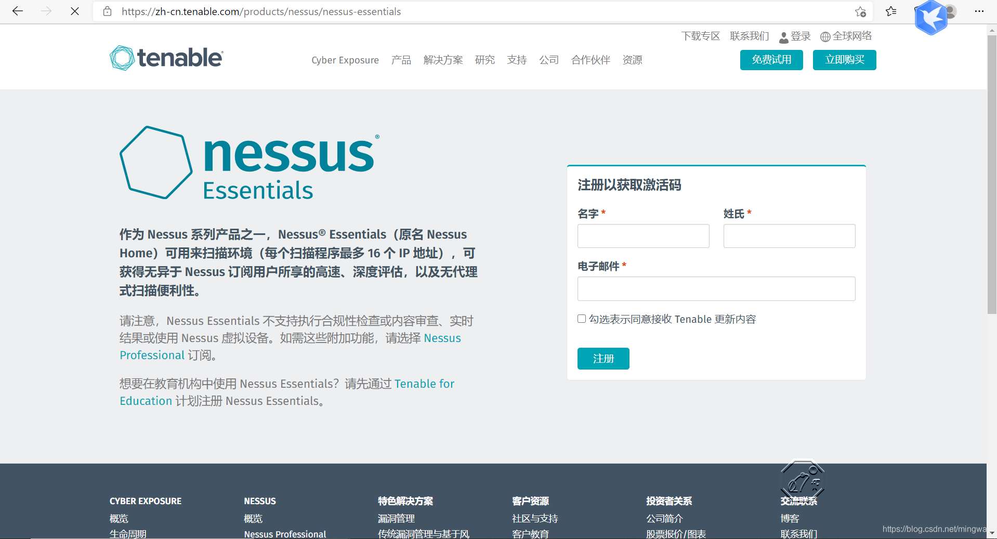The height and width of the screenshot is (539, 997).
Task: Open 概览 under NESSUS footer
Action: tap(253, 518)
